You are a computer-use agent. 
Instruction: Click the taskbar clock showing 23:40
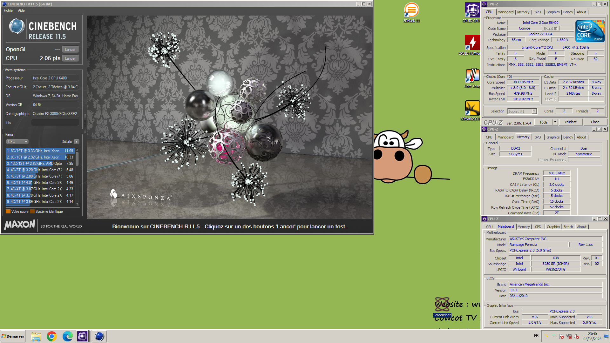592,336
